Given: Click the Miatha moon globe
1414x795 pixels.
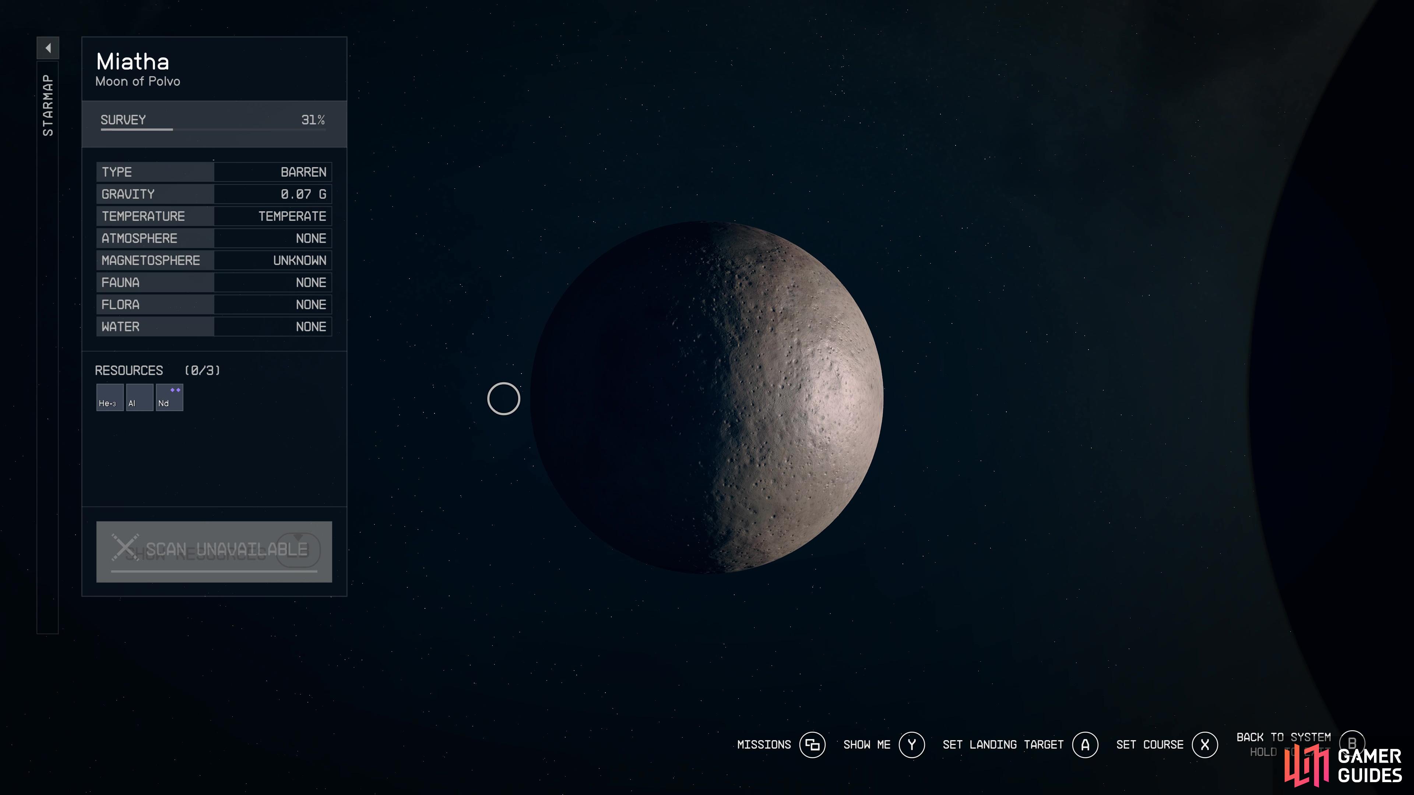Looking at the screenshot, I should [x=707, y=397].
